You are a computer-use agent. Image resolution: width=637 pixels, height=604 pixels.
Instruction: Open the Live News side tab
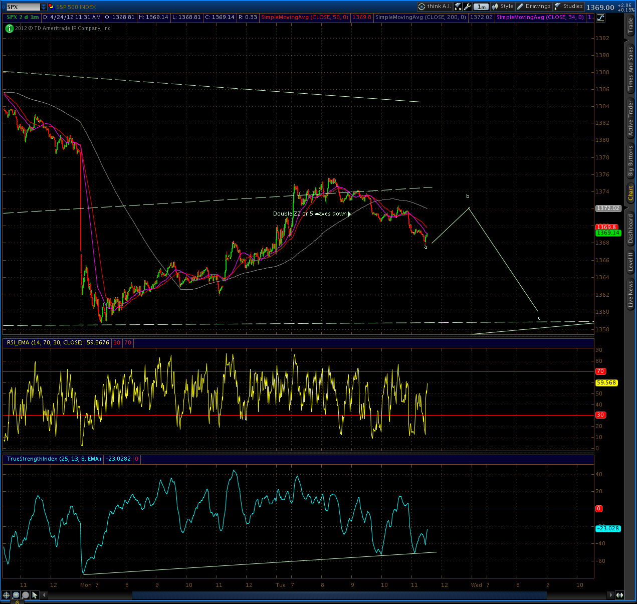tap(631, 294)
